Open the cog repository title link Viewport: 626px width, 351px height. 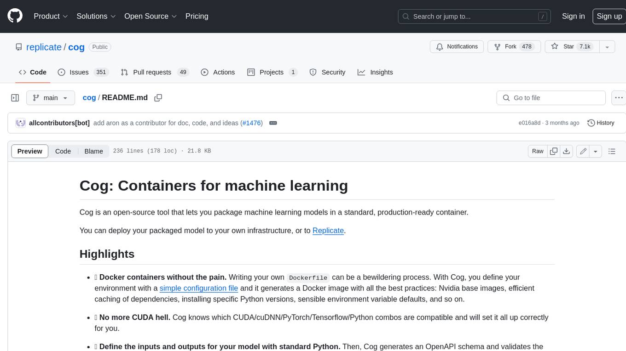76,47
